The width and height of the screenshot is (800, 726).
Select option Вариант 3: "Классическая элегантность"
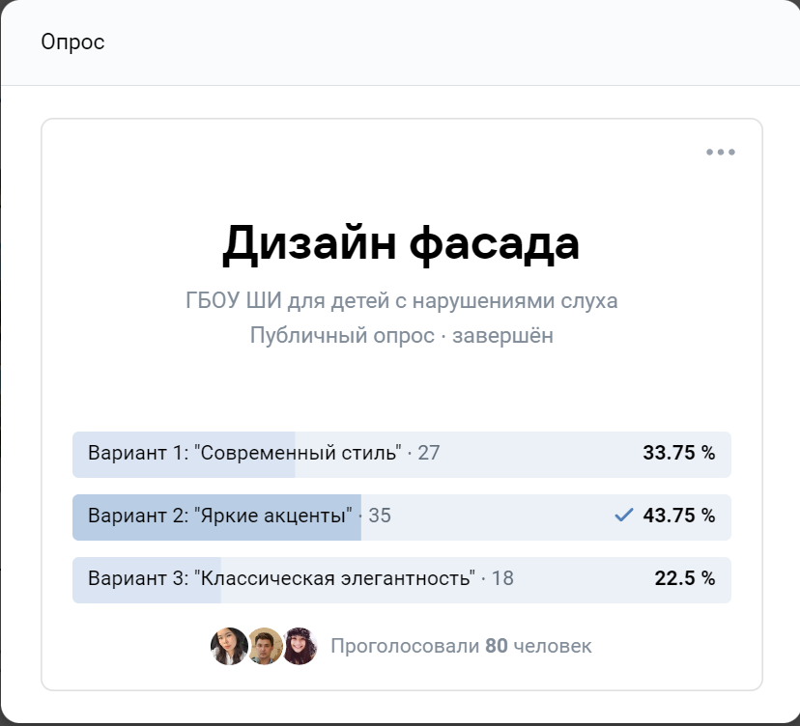pyautogui.click(x=281, y=579)
